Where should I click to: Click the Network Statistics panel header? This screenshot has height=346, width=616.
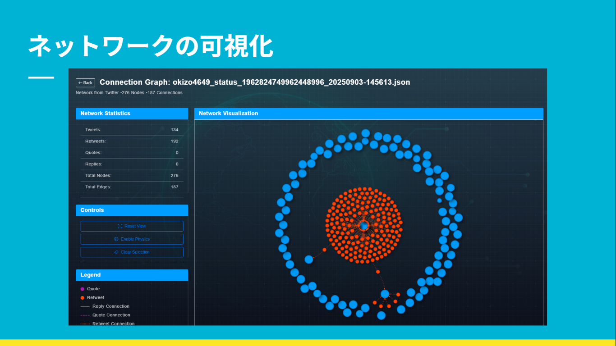coord(132,114)
